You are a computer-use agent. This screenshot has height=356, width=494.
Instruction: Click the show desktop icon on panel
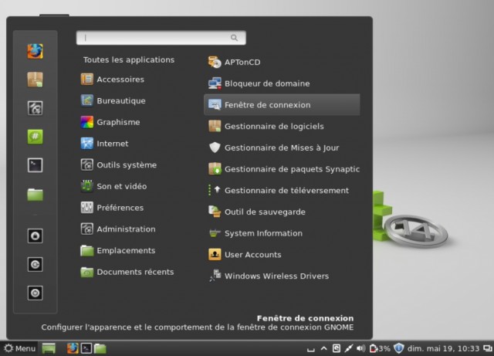click(49, 348)
